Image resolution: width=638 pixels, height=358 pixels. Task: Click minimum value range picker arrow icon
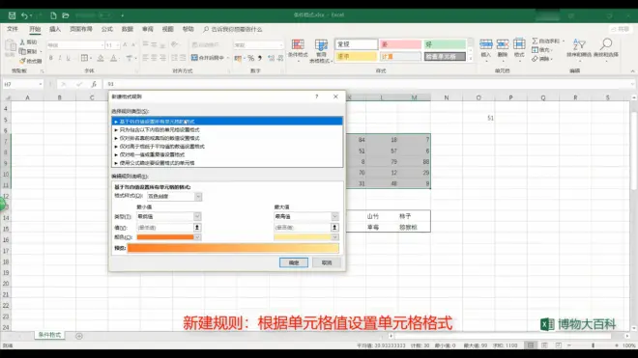197,228
